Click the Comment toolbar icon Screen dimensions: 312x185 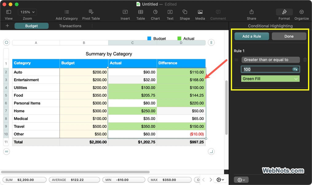[218, 12]
